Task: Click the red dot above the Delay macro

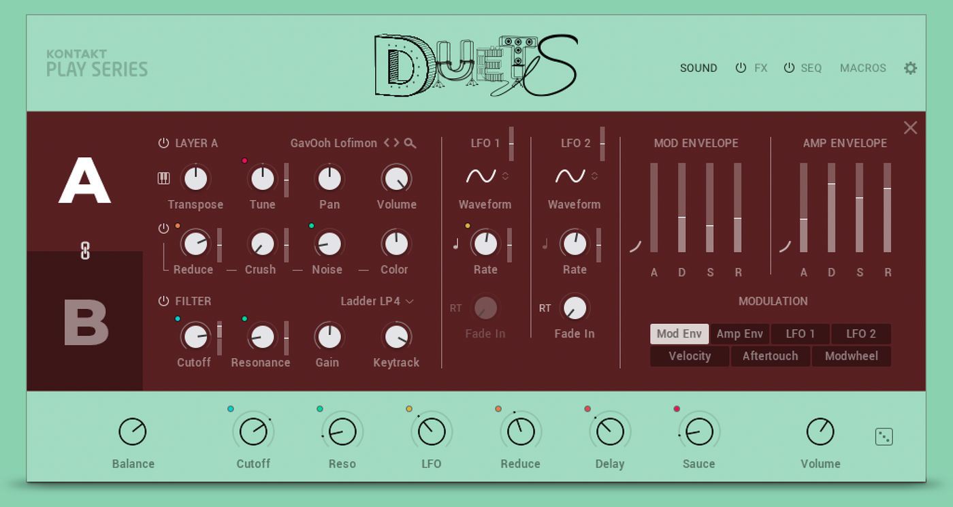Action: click(x=587, y=409)
